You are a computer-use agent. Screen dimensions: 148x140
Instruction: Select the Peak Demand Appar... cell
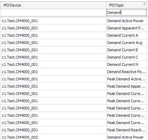126,86
